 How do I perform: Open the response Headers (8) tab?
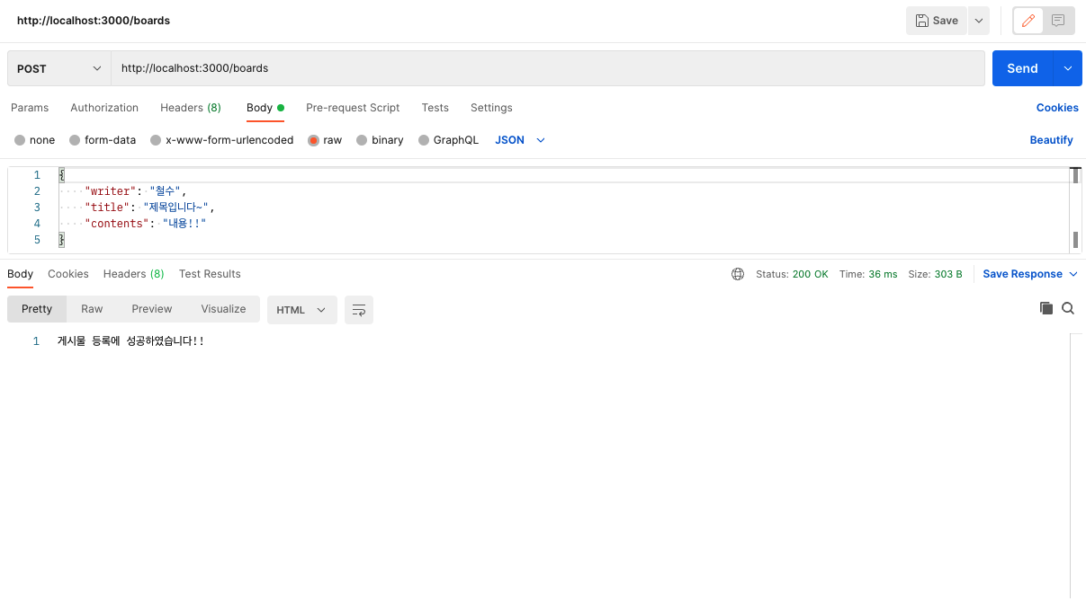pyautogui.click(x=133, y=274)
